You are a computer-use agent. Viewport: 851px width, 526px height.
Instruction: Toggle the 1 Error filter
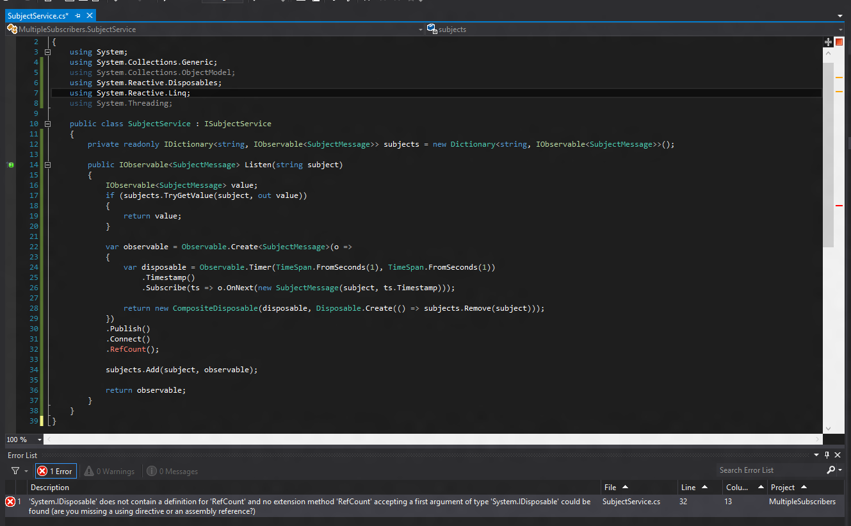tap(56, 471)
